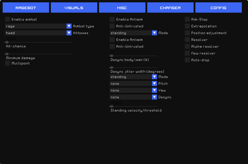Viewport: 248px width, 164px height.
Task: Go to the CHANGER tab
Action: click(170, 8)
